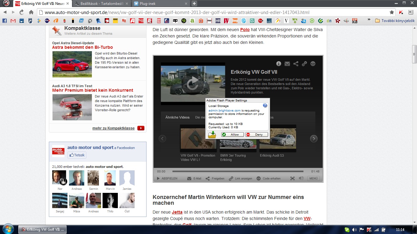Click red Opel Astra thumbnail image

coord(72,64)
